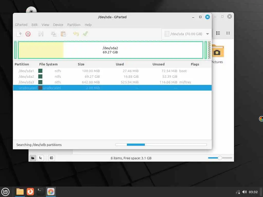Close the GParted window

208,17
